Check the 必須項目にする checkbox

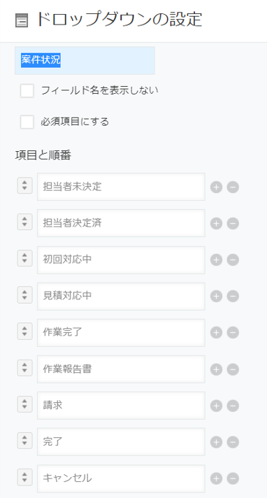click(x=27, y=122)
